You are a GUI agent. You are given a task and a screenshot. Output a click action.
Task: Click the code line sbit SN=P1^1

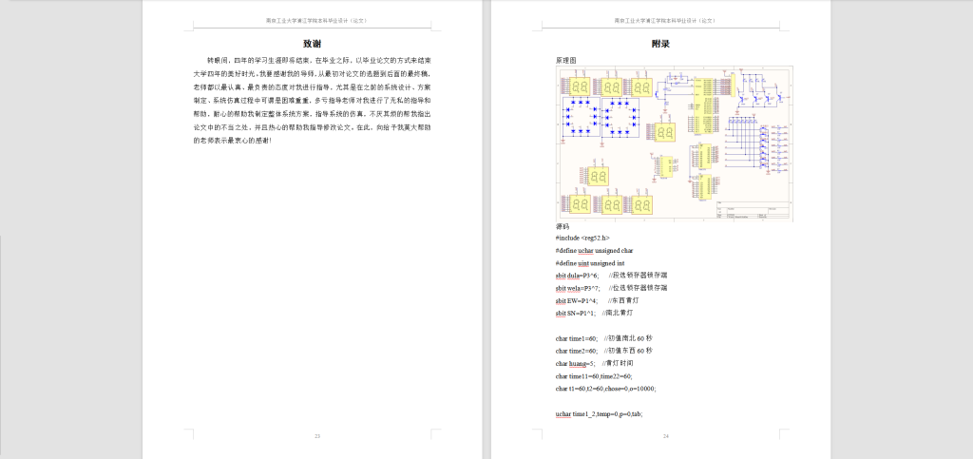coord(595,314)
